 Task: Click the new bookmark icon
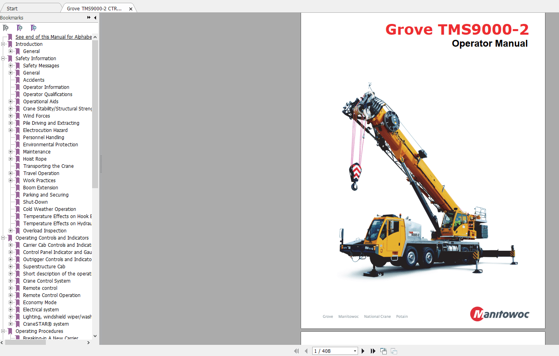pyautogui.click(x=20, y=28)
